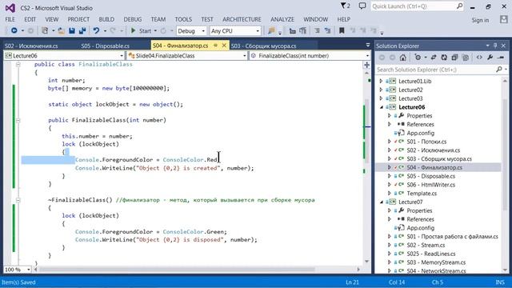Click the New Project toolbar icon
Image resolution: width=512 pixels, height=288 pixels.
tap(45, 30)
